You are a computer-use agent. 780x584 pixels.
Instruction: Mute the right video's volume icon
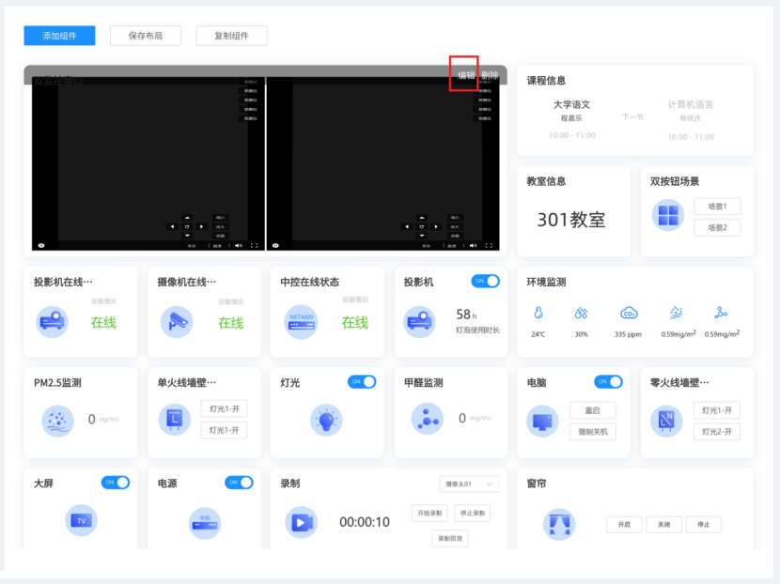tap(473, 246)
